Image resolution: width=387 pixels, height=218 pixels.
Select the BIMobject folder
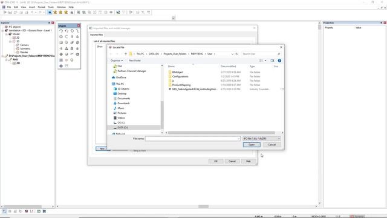tap(177, 72)
